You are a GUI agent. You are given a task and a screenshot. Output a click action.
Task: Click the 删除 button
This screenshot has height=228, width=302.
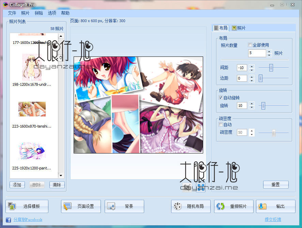pos(37,185)
